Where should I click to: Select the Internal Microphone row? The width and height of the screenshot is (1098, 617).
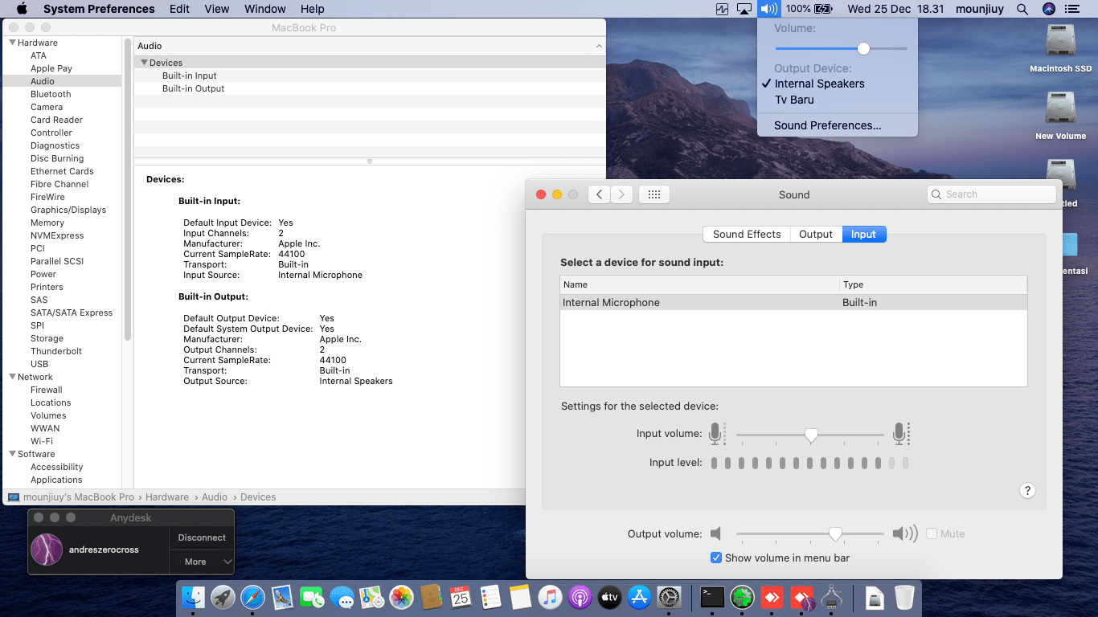pyautogui.click(x=793, y=302)
